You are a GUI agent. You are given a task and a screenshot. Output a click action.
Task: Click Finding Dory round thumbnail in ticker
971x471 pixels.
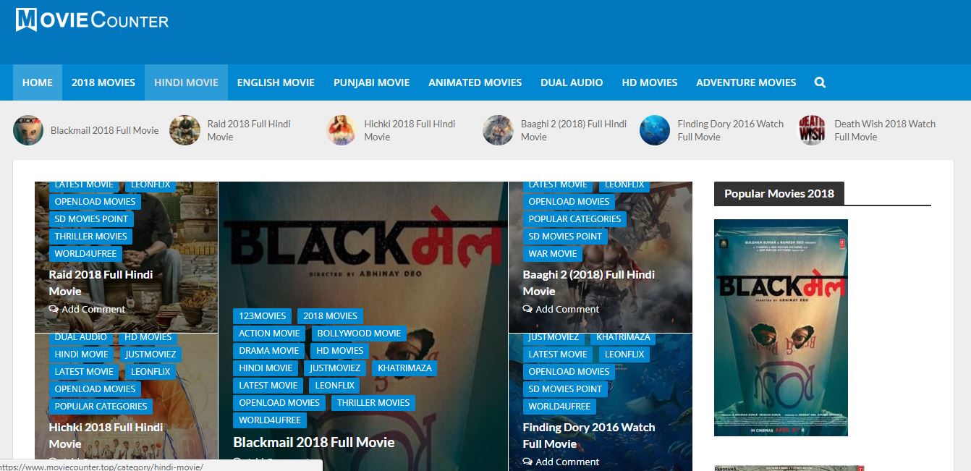click(655, 130)
